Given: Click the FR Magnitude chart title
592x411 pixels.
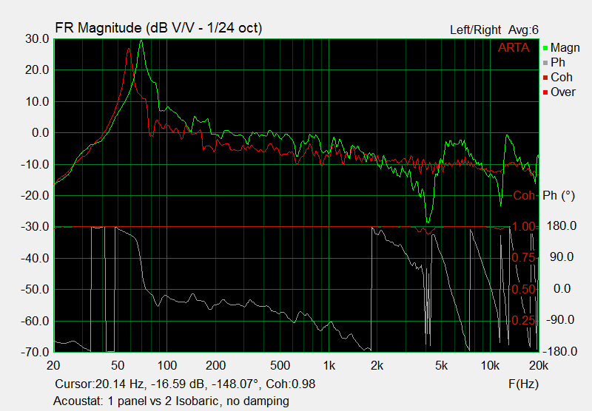Looking at the screenshot, I should (x=158, y=28).
